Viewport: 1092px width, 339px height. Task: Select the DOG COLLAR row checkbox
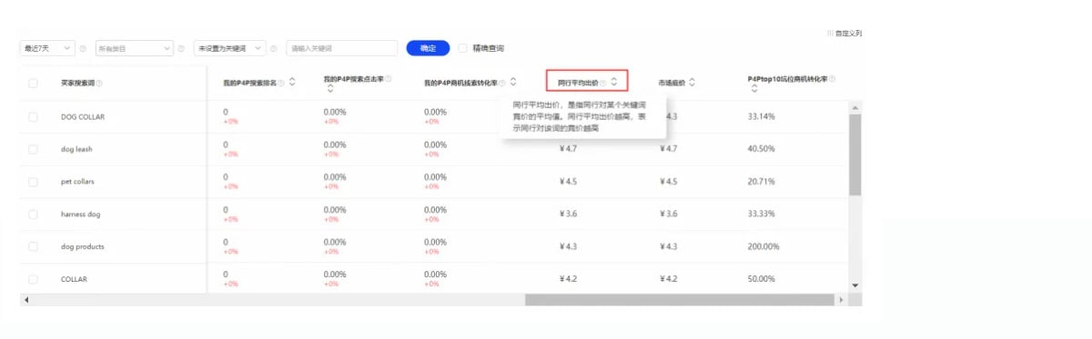[33, 117]
